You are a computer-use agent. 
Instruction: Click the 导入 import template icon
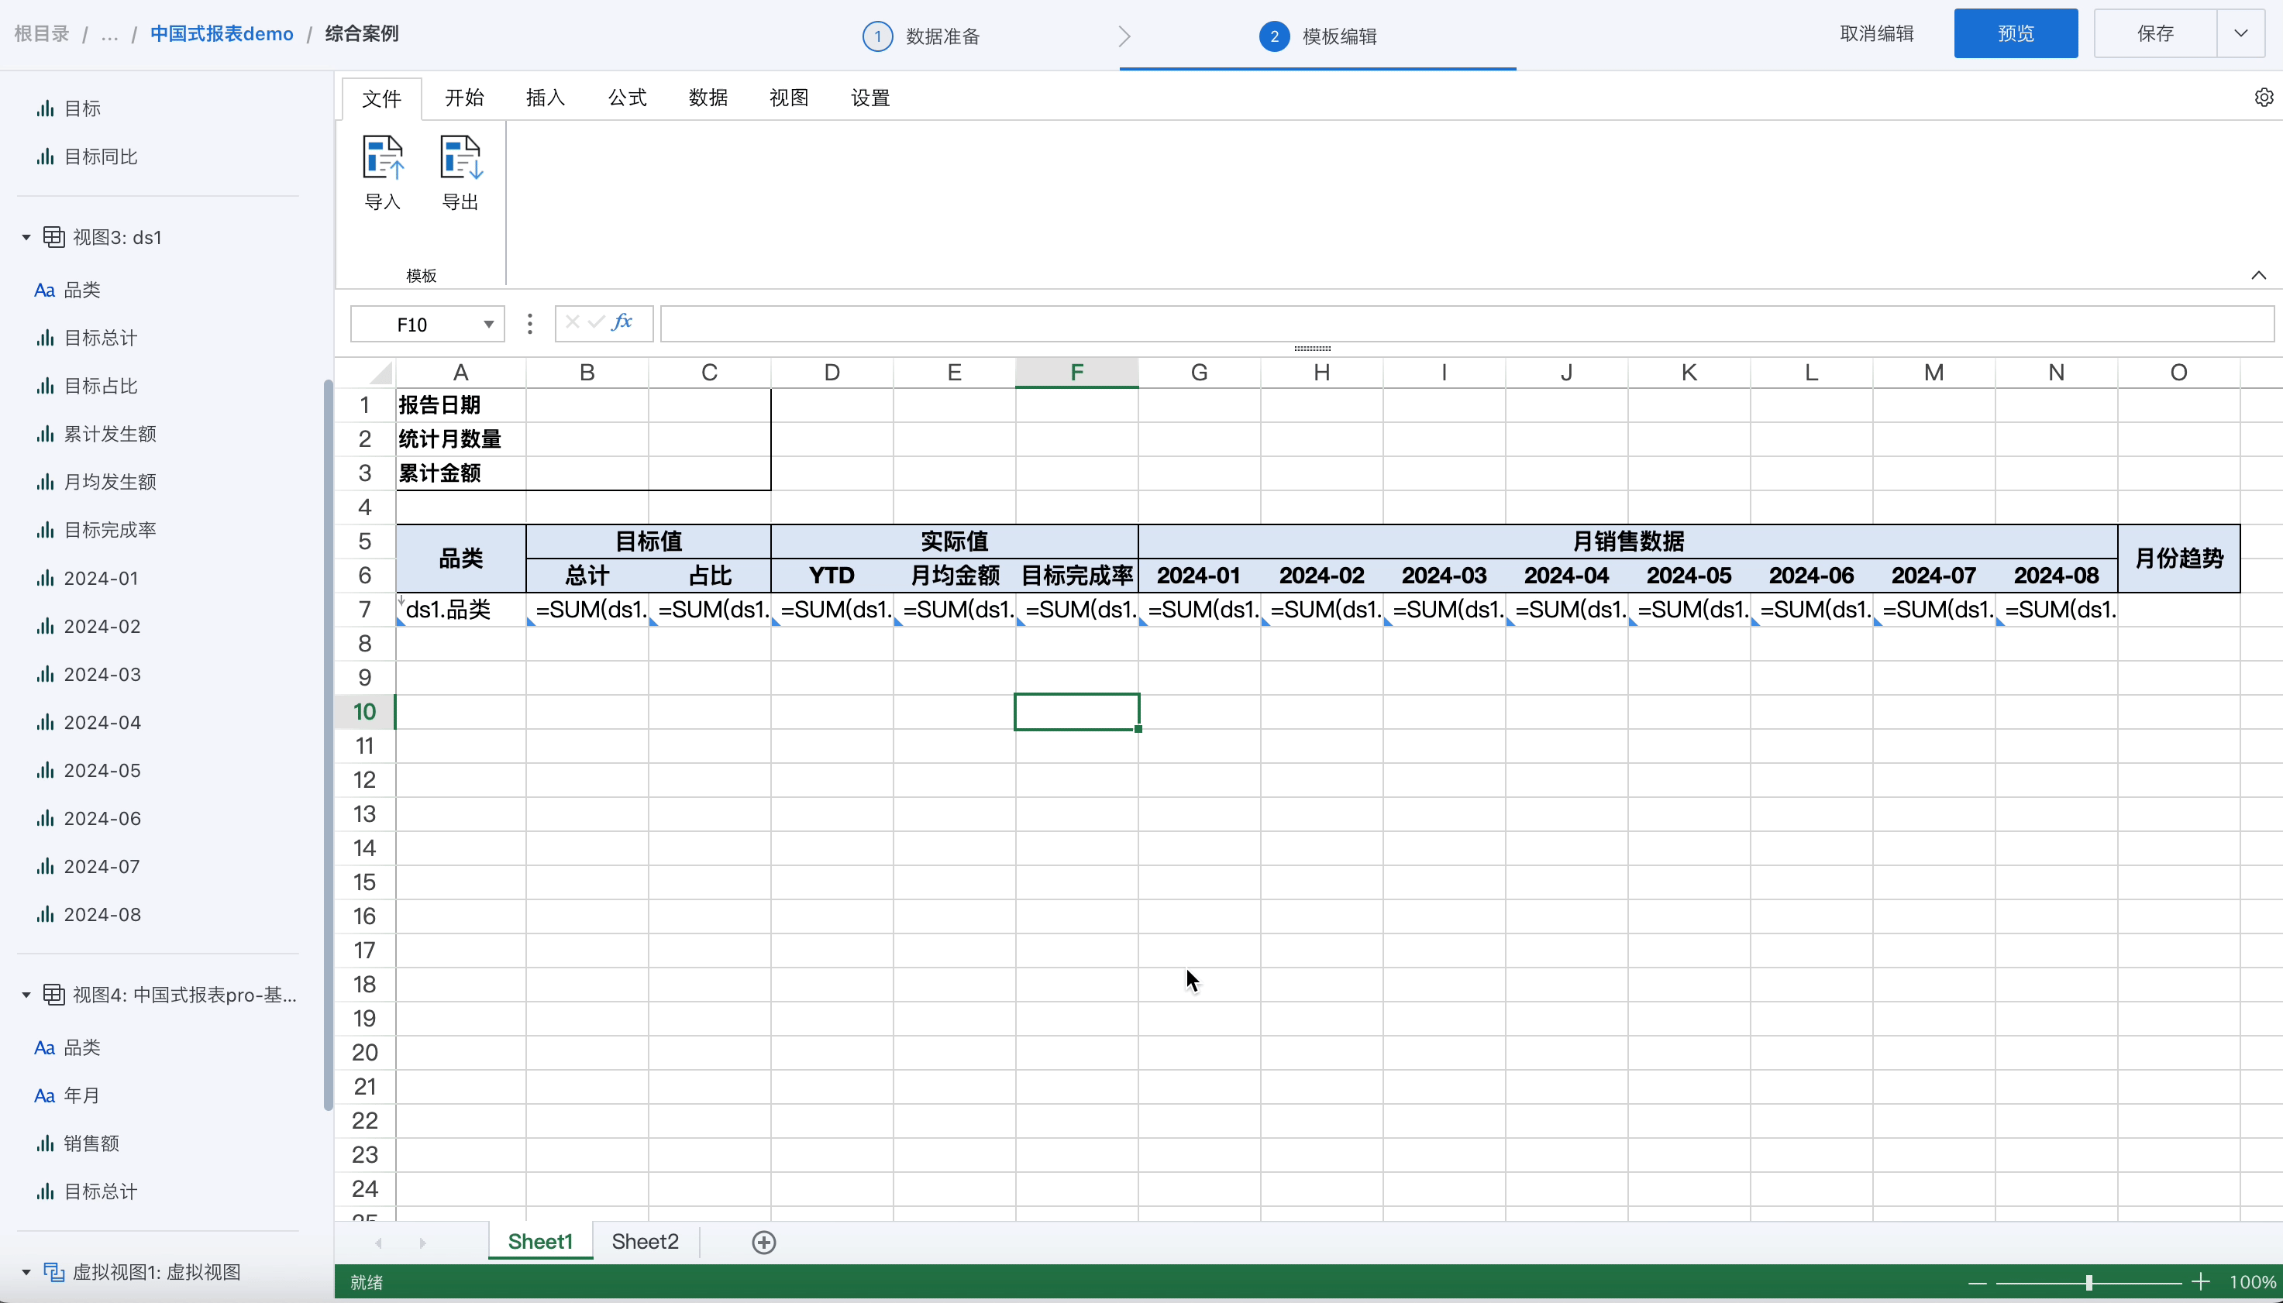point(383,158)
